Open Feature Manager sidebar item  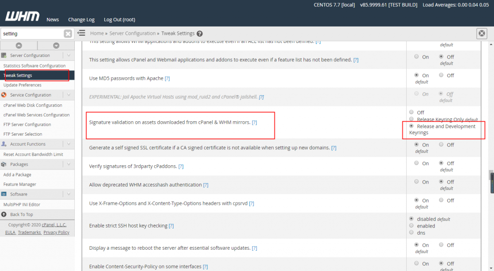pos(19,184)
